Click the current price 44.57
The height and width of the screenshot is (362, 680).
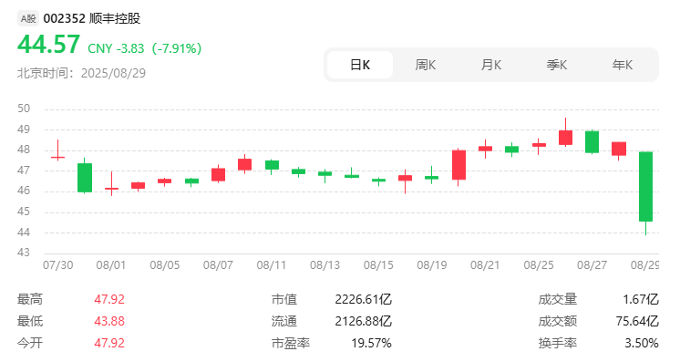48,45
